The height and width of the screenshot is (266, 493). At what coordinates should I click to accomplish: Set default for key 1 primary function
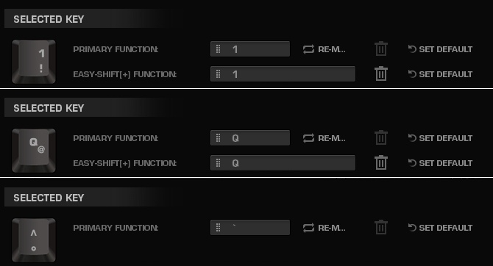[440, 49]
